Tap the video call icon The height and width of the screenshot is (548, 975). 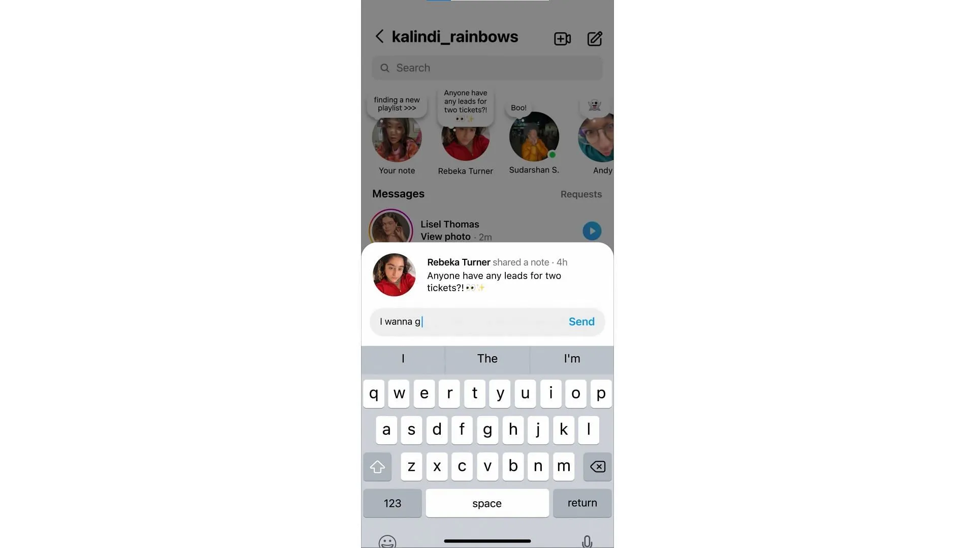point(563,38)
